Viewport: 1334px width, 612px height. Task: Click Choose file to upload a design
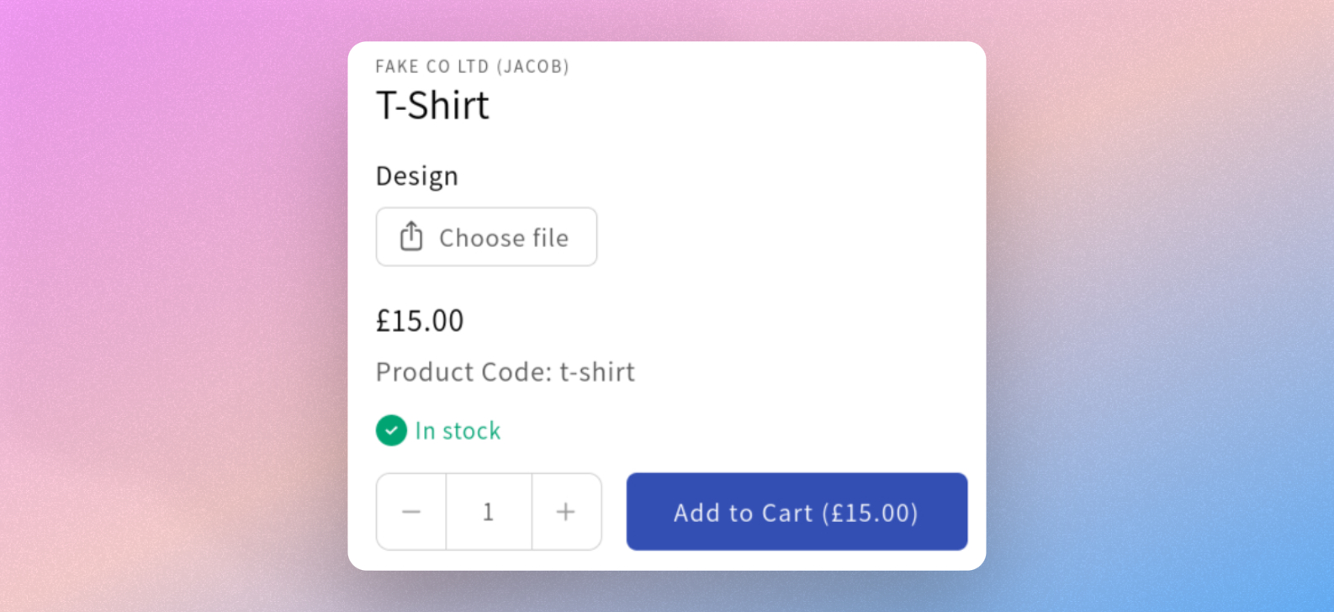(x=486, y=236)
